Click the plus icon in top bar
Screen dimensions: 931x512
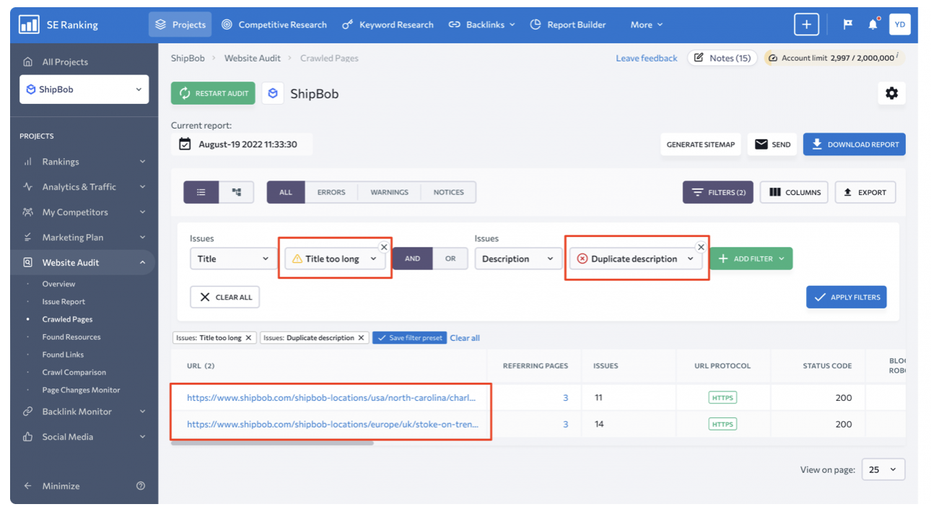click(806, 25)
